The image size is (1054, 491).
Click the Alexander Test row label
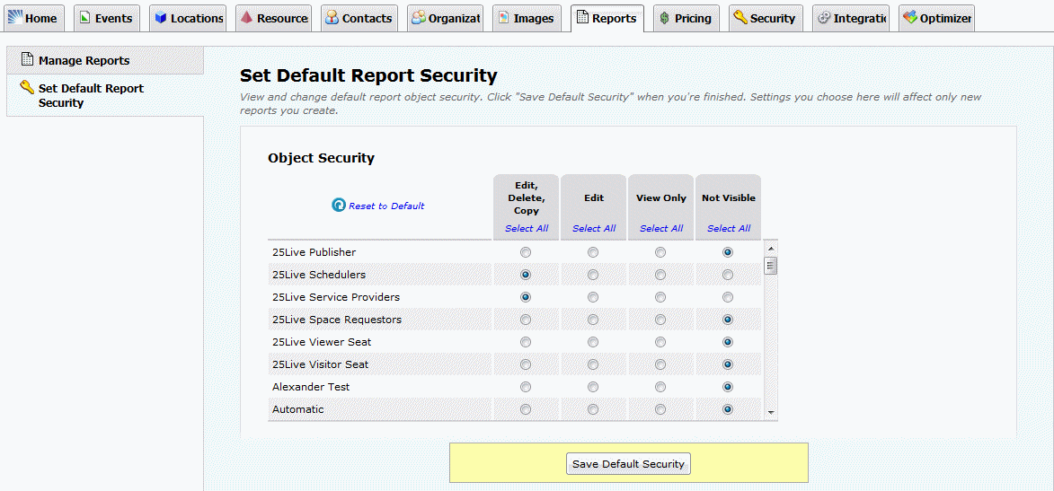(311, 387)
